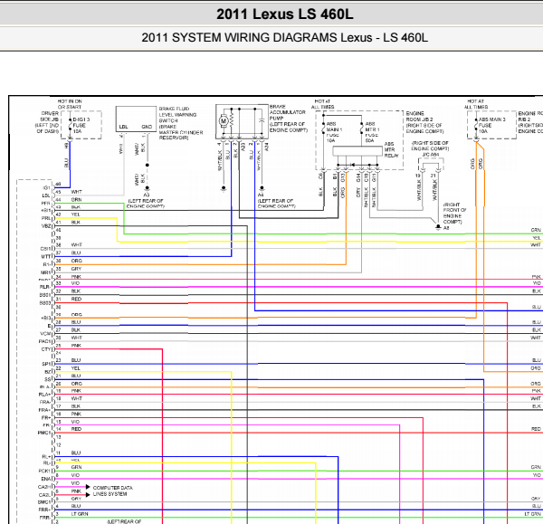Click the "BRAKE ACCUMULATOR PUMP" label

(x=288, y=118)
